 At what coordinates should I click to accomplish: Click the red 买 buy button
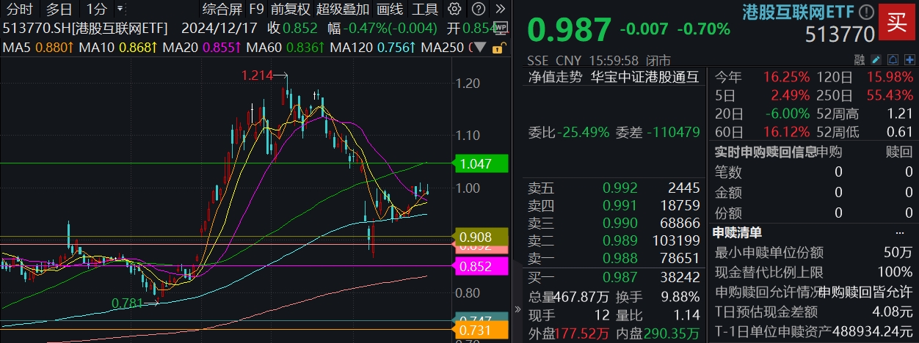(897, 21)
